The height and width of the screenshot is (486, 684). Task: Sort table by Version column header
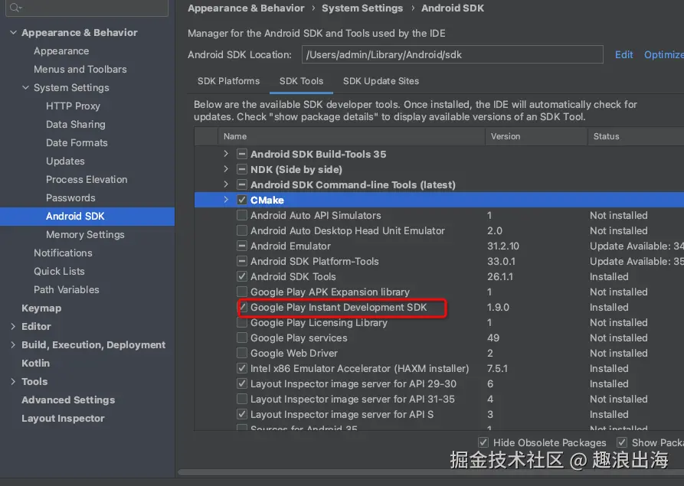(536, 136)
